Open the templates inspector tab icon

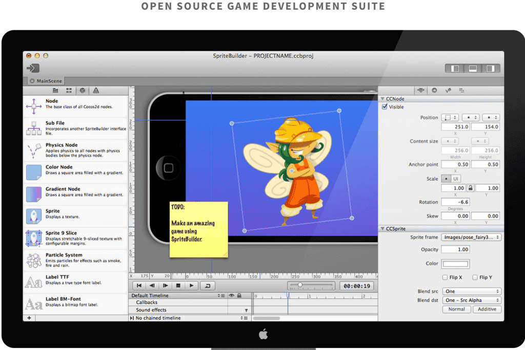[462, 90]
